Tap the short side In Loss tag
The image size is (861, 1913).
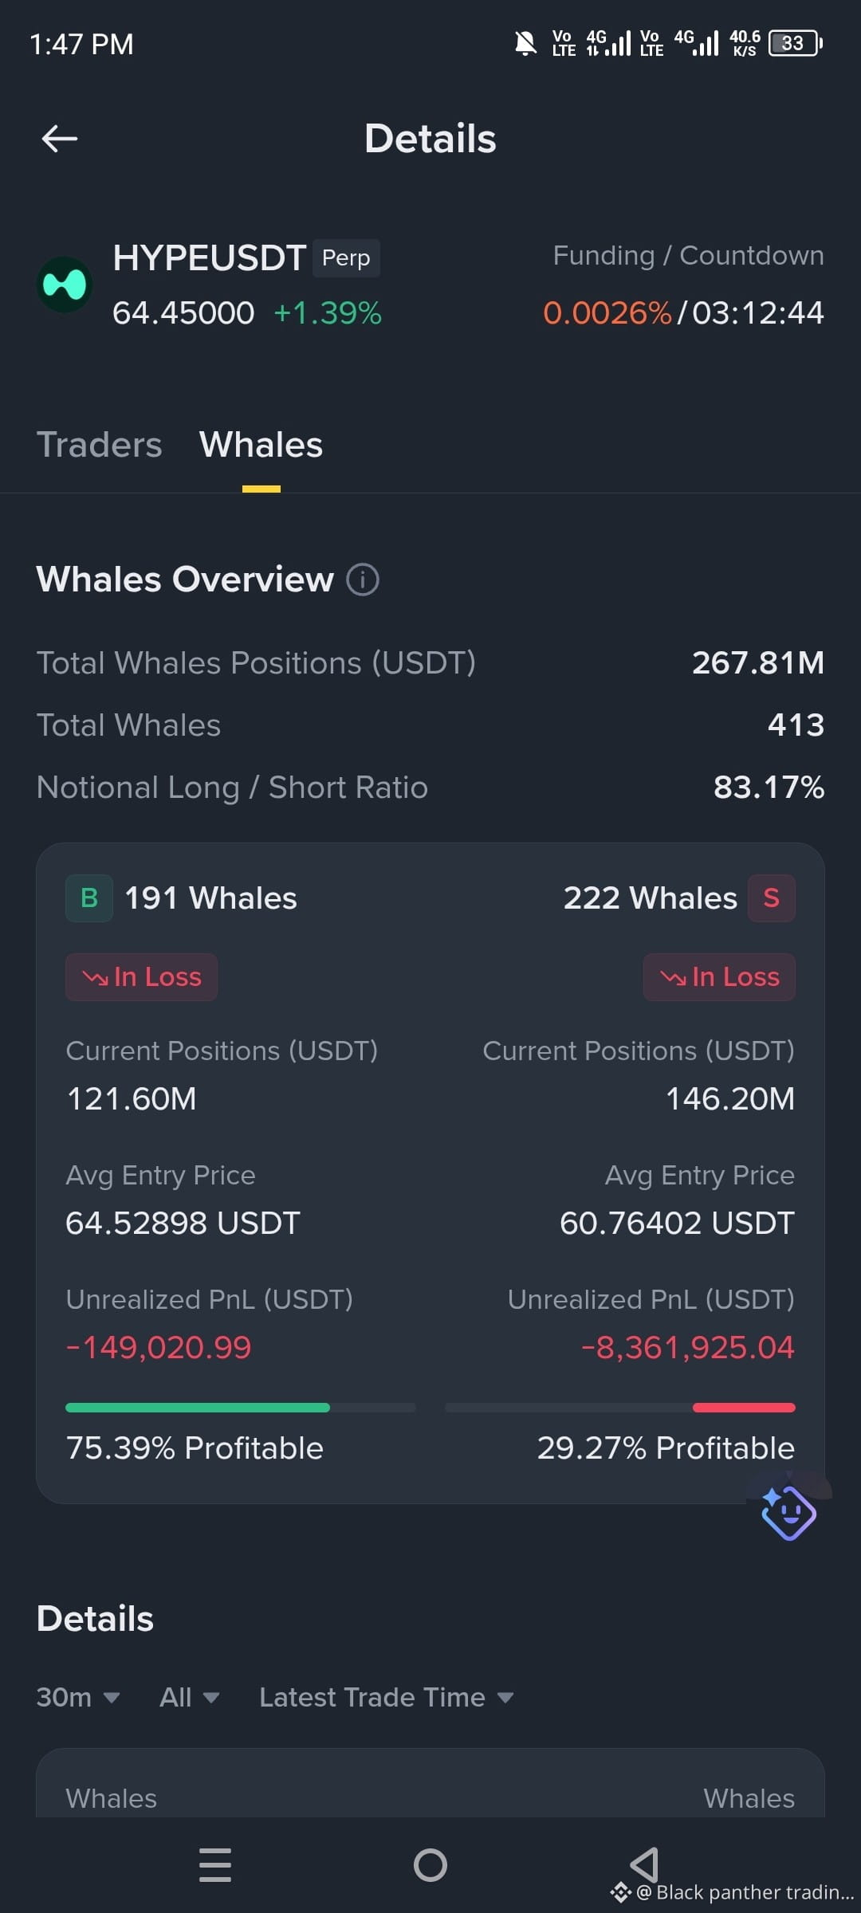pyautogui.click(x=719, y=977)
